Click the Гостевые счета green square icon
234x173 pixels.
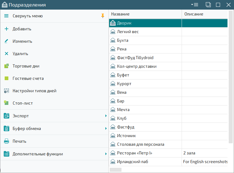(x=6, y=78)
